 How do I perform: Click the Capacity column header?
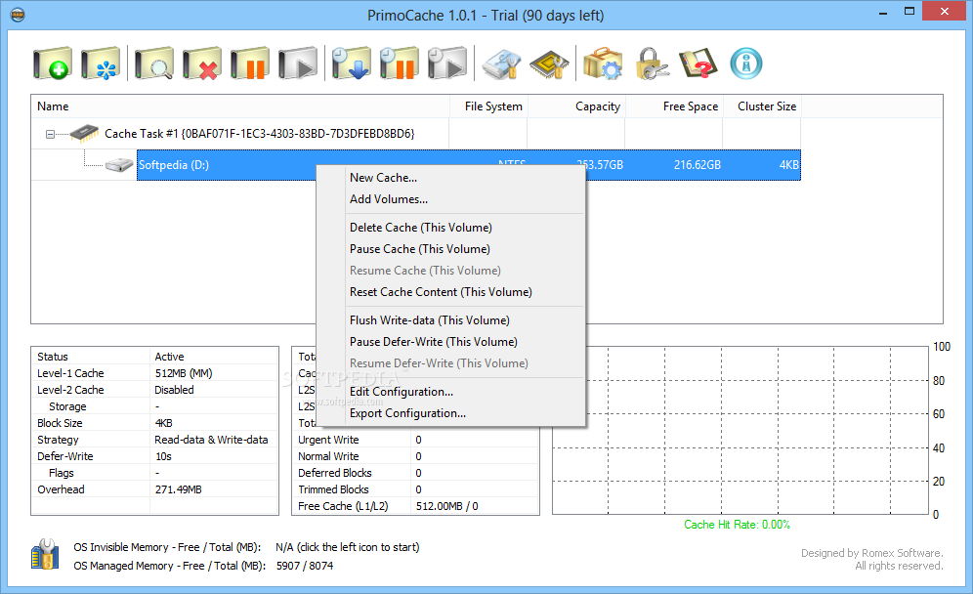click(x=576, y=106)
